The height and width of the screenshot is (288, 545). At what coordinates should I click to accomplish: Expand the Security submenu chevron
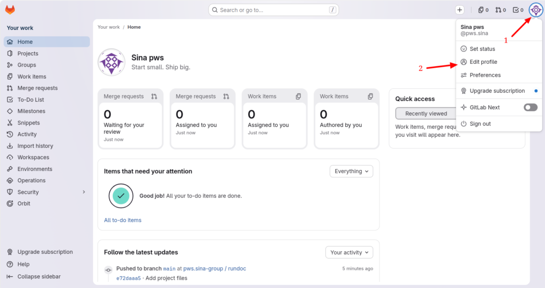tap(84, 192)
